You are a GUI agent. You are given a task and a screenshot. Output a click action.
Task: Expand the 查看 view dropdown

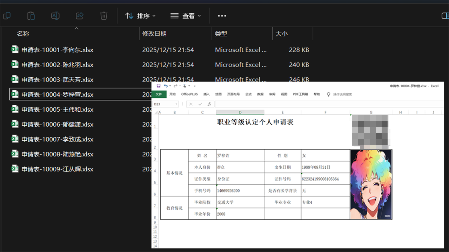pyautogui.click(x=186, y=16)
